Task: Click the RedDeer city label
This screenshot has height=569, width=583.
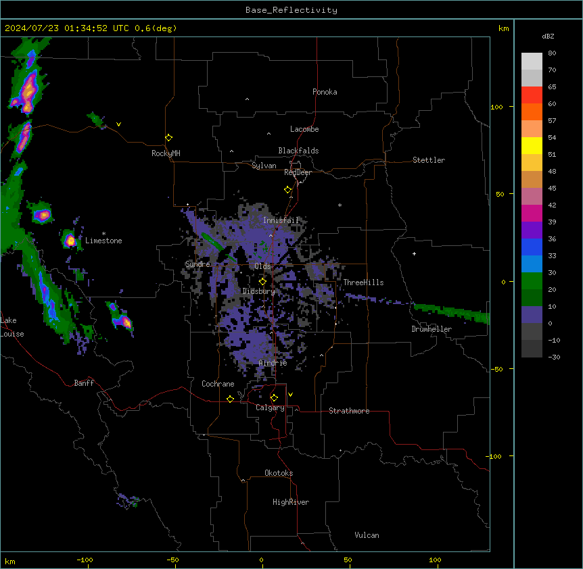Action: [298, 172]
